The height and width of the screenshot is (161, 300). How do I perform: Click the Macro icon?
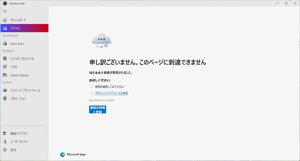pos(5,67)
